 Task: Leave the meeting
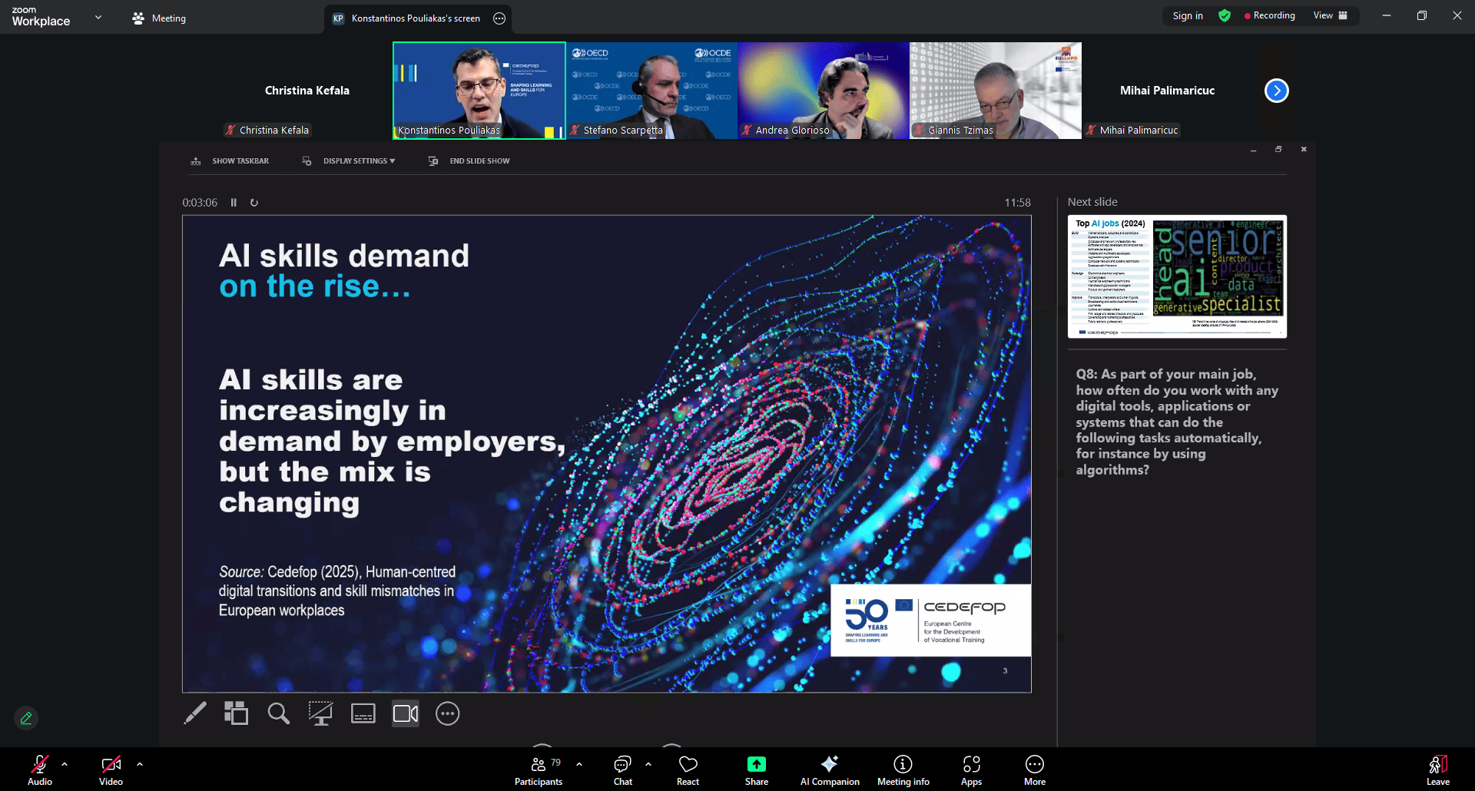tap(1437, 769)
